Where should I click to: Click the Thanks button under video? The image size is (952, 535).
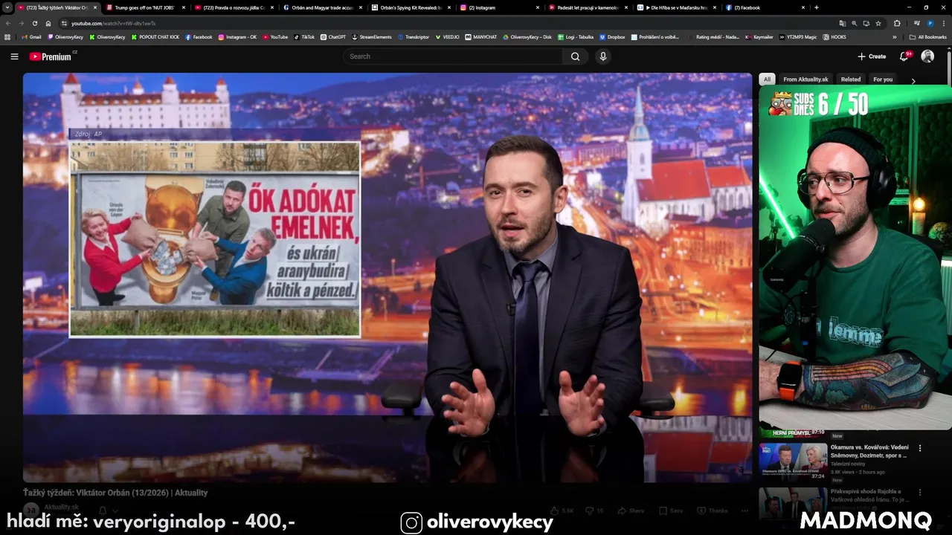pos(713,510)
